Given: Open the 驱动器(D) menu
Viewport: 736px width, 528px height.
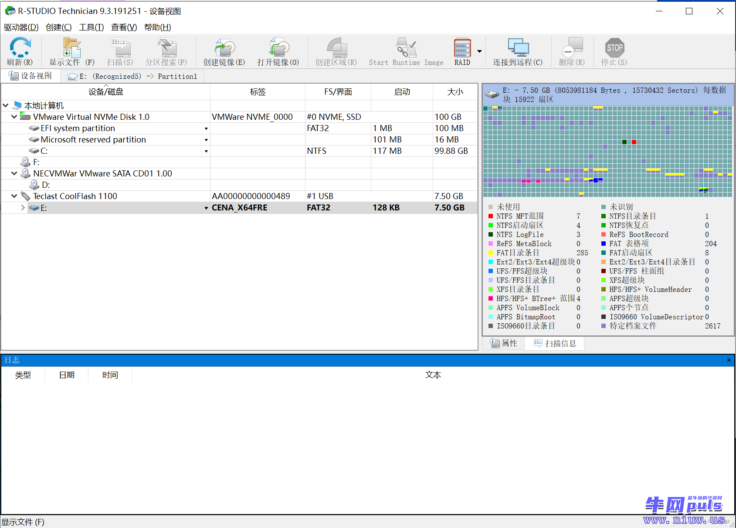Looking at the screenshot, I should [21, 27].
